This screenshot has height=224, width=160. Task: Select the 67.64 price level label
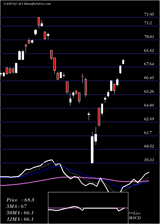point(149,64)
